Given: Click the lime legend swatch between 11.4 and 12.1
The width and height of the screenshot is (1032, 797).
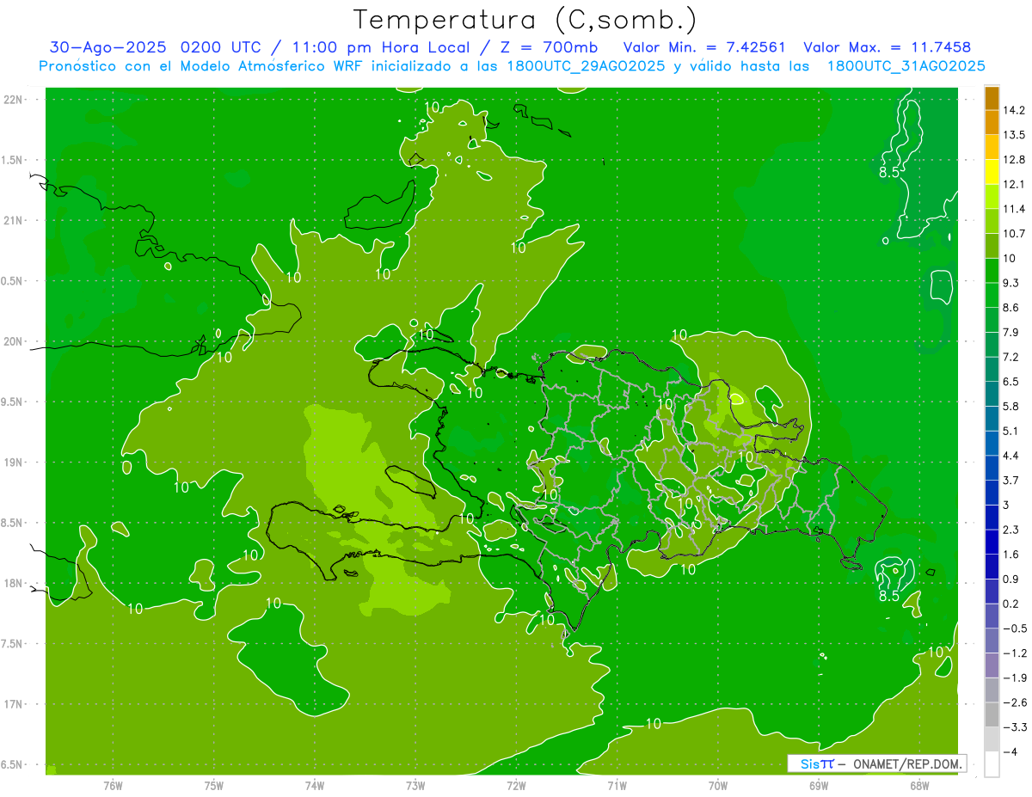Looking at the screenshot, I should click(x=992, y=196).
